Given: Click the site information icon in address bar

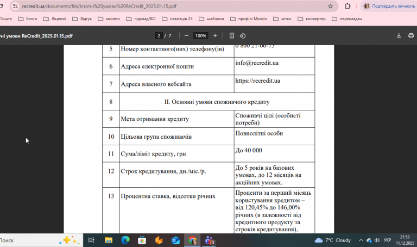Looking at the screenshot, I should 15,6.
